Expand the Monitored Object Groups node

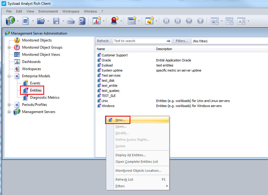[9, 48]
